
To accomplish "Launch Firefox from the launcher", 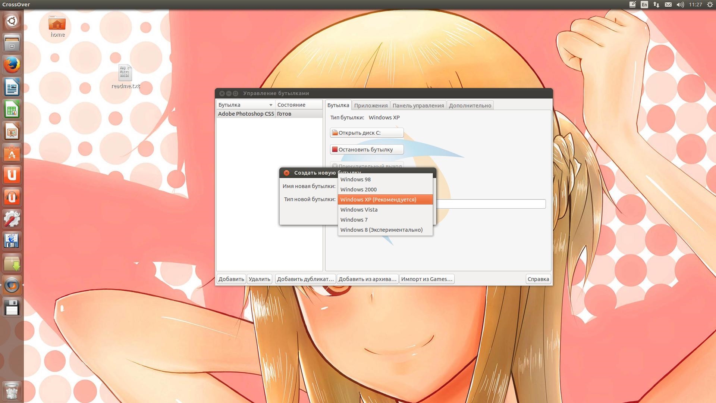I will click(x=12, y=65).
